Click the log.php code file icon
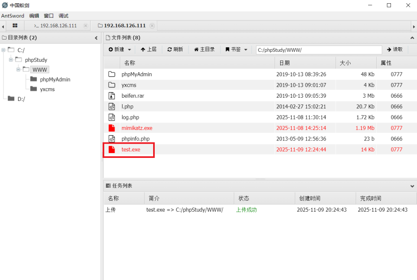The image size is (417, 280). pyautogui.click(x=112, y=117)
